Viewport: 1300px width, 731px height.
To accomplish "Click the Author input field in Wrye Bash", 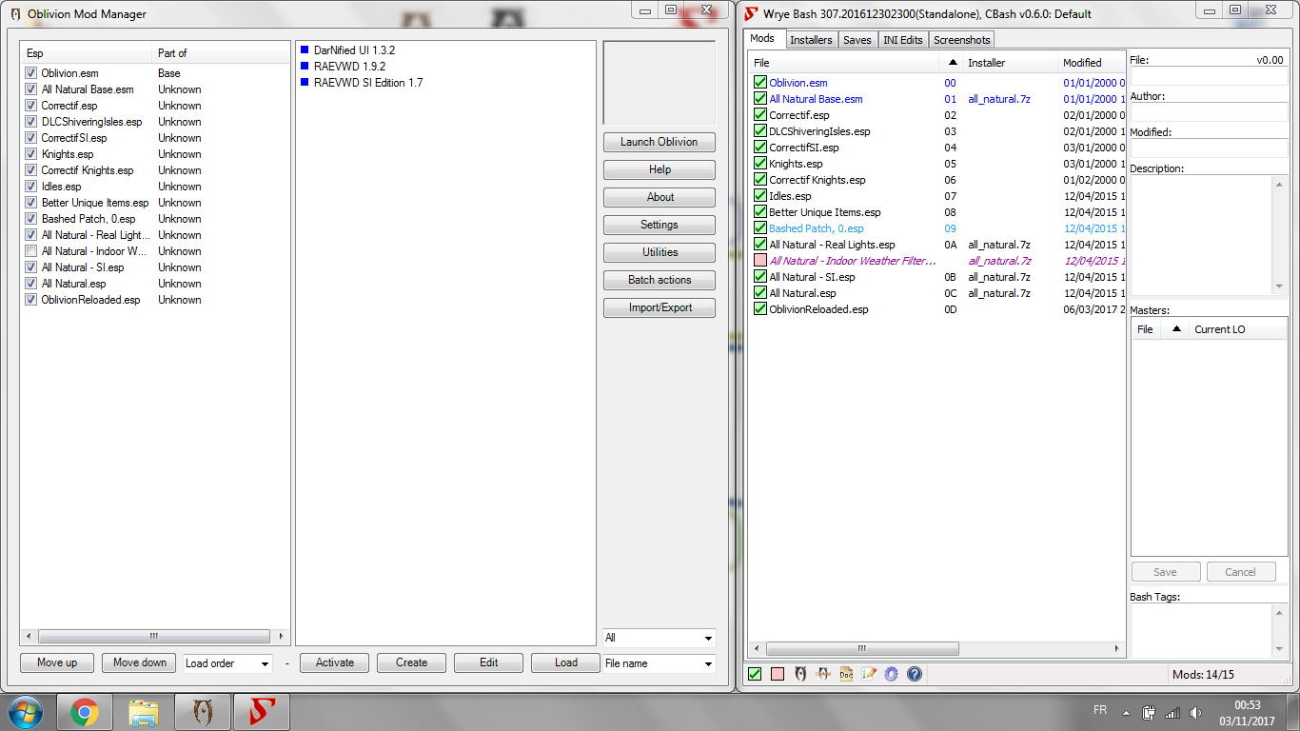I will point(1209,111).
